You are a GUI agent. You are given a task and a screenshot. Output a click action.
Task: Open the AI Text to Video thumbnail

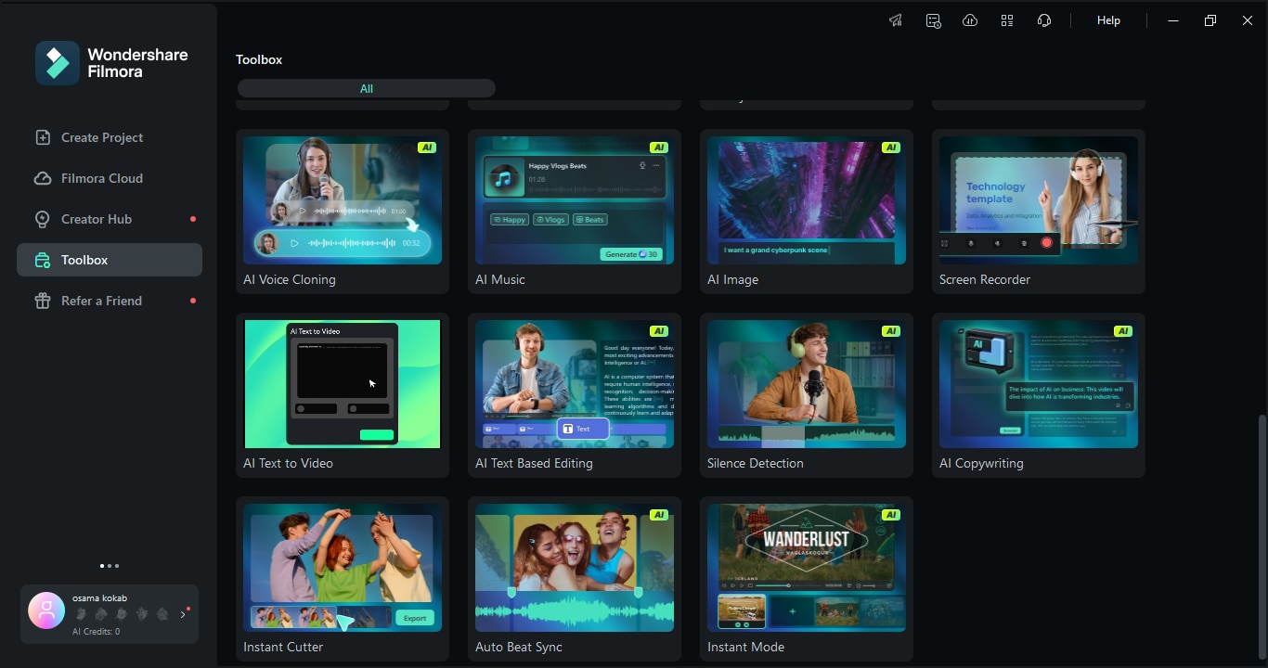[343, 384]
